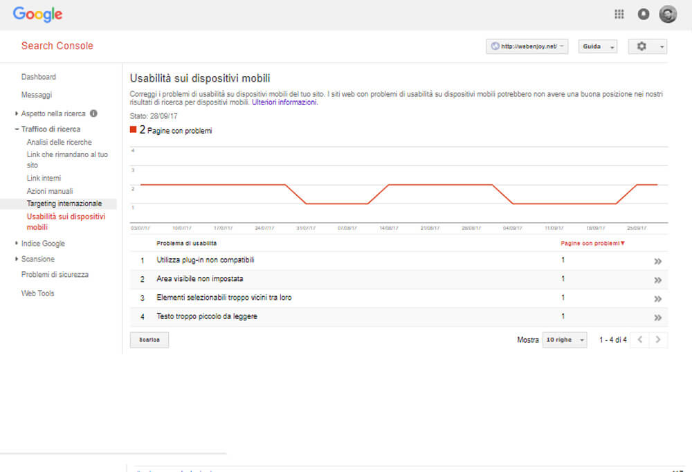692x472 pixels.
Task: Toggle the red Pagine con problemi series swatch
Action: coord(133,129)
